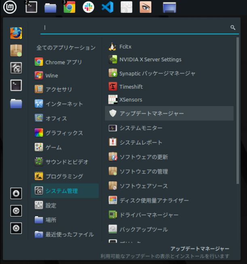
Task: Open Software Manager box icon in favorites sidebar
Action: [x=16, y=51]
